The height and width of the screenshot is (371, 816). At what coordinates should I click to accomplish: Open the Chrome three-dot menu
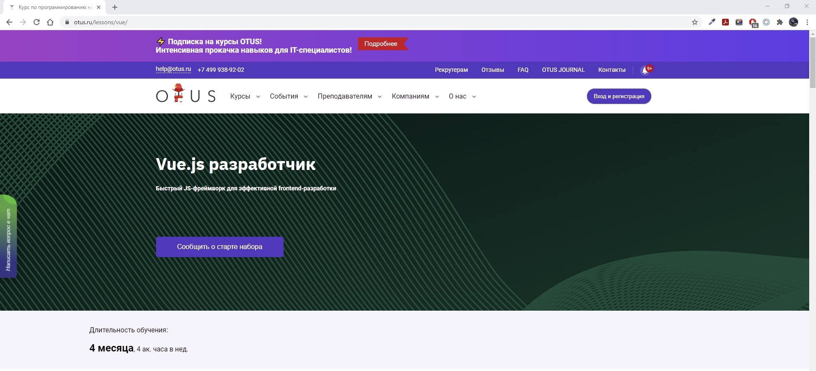tap(807, 22)
